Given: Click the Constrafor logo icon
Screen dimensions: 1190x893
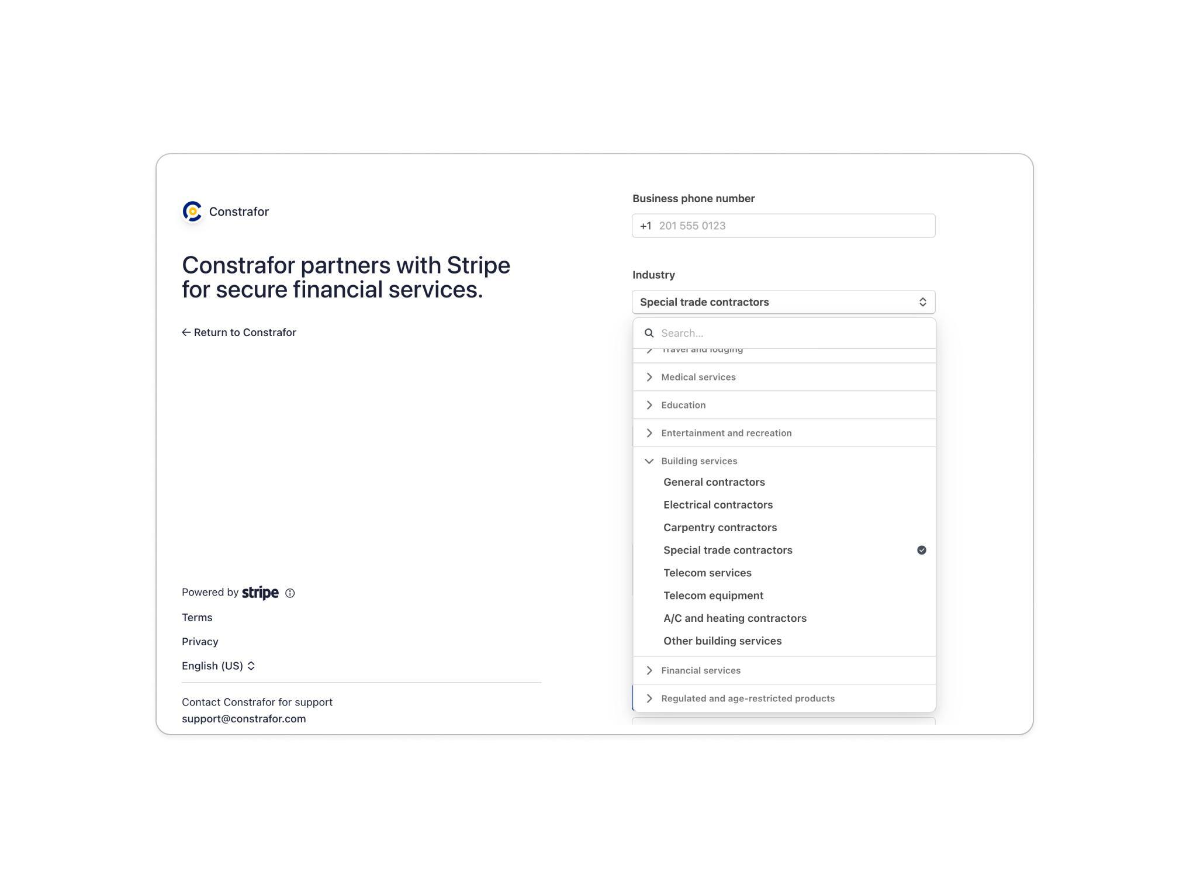Looking at the screenshot, I should click(191, 211).
